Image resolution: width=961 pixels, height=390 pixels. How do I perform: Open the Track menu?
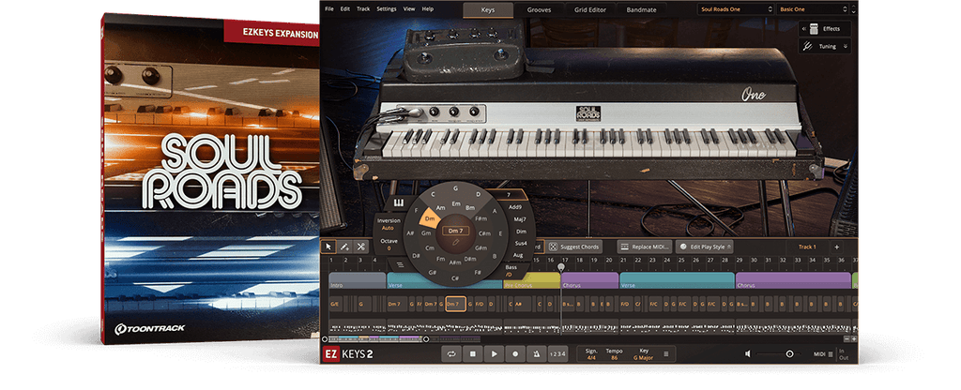pos(363,9)
